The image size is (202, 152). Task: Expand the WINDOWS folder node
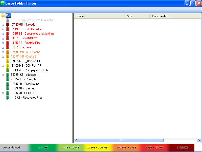click(3, 39)
